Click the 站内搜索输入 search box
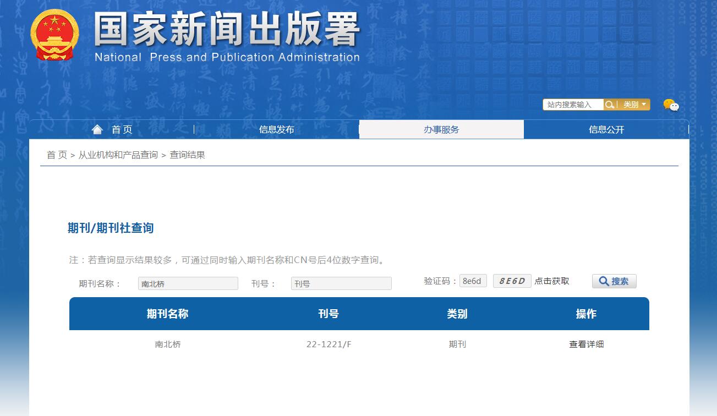The image size is (717, 416). click(x=573, y=105)
